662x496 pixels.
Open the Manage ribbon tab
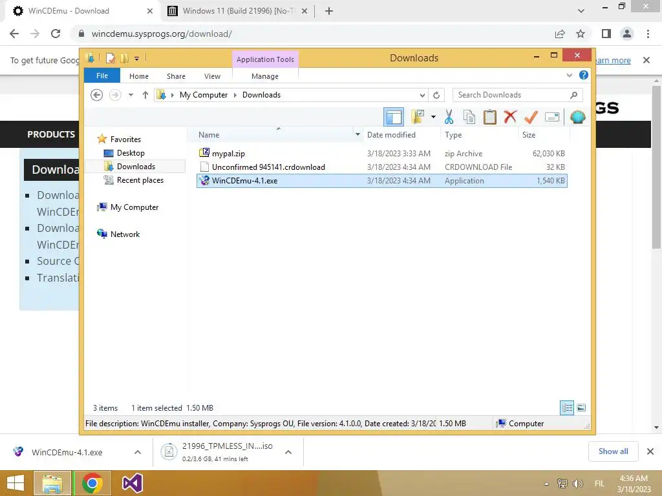point(264,76)
